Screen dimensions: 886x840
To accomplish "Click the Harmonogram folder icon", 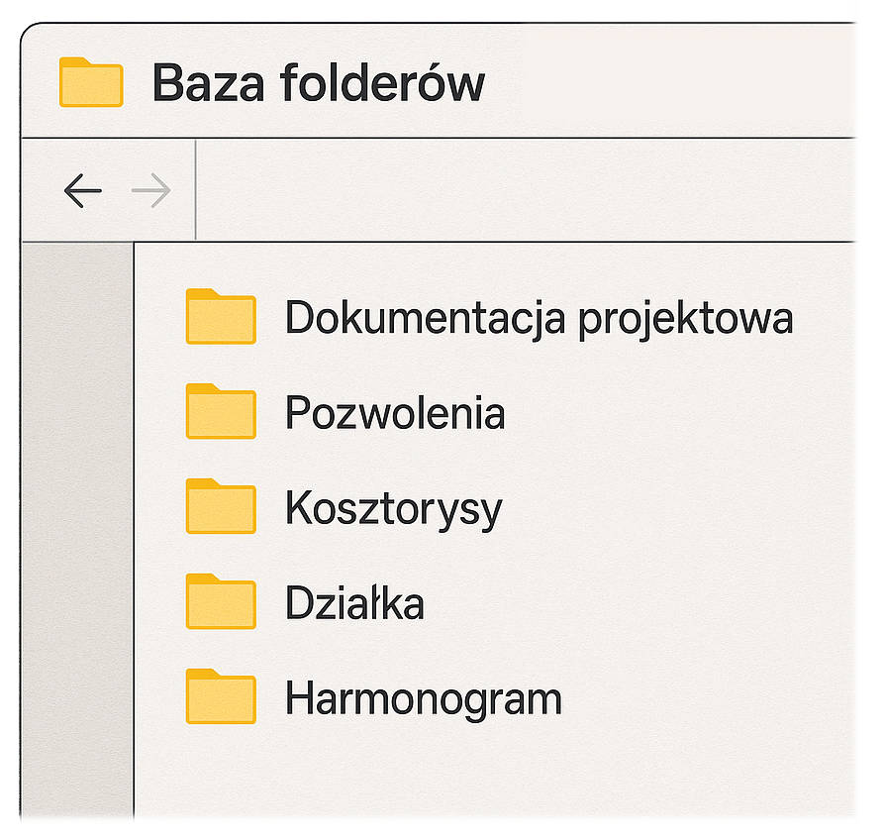I will (221, 696).
